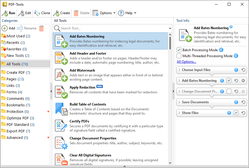Select the Add Watermark tool icon
The height and width of the screenshot is (168, 249).
[x=61, y=75]
